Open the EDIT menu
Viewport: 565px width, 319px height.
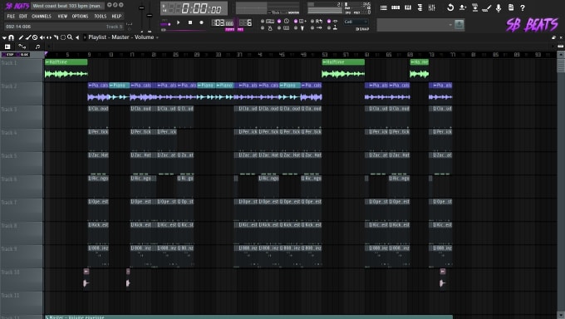[x=23, y=17]
